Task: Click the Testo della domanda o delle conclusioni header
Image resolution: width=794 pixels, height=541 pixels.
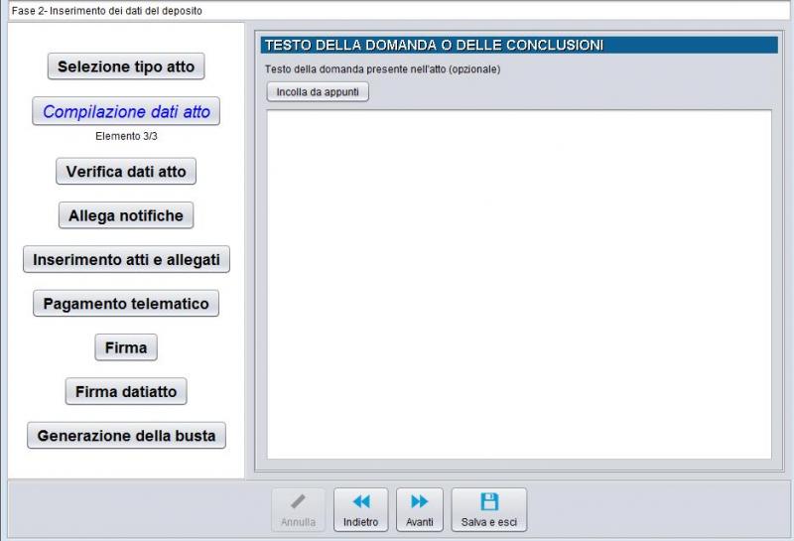Action: (434, 46)
